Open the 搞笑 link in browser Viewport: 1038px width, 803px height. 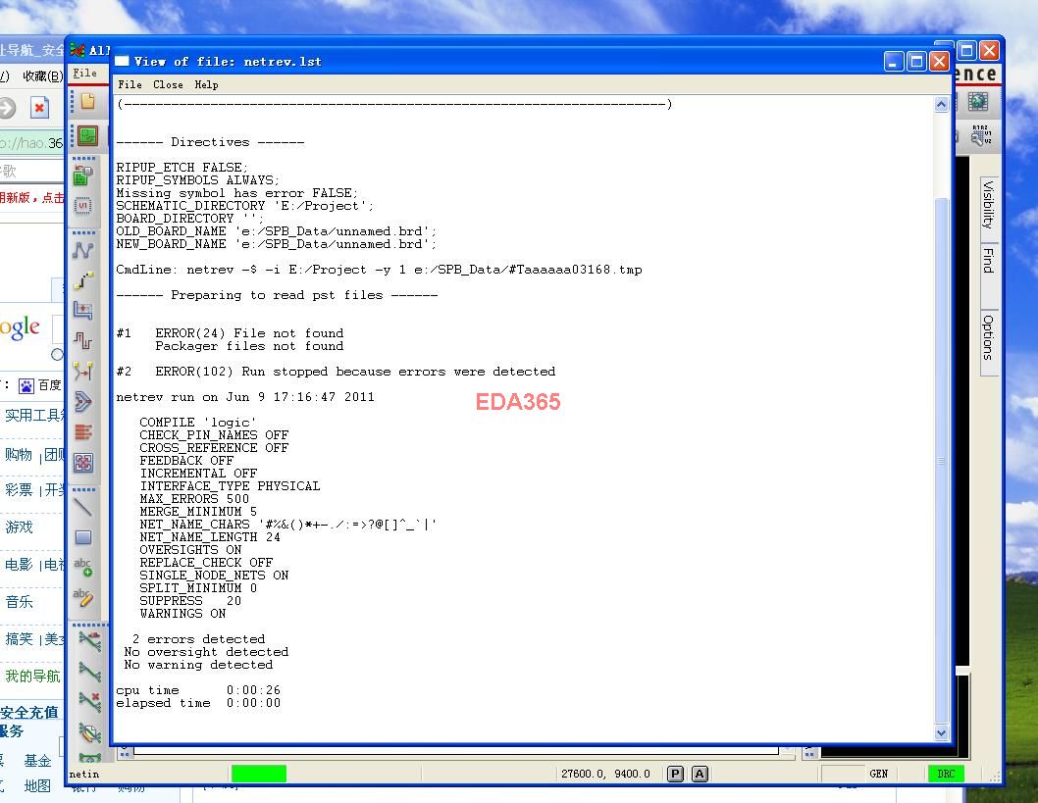click(x=19, y=639)
